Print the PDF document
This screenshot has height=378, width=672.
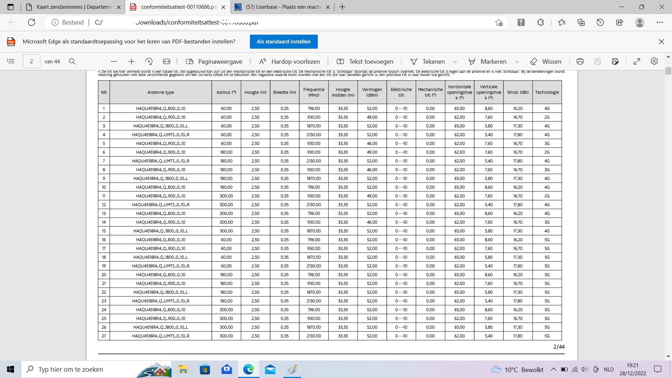pyautogui.click(x=580, y=62)
